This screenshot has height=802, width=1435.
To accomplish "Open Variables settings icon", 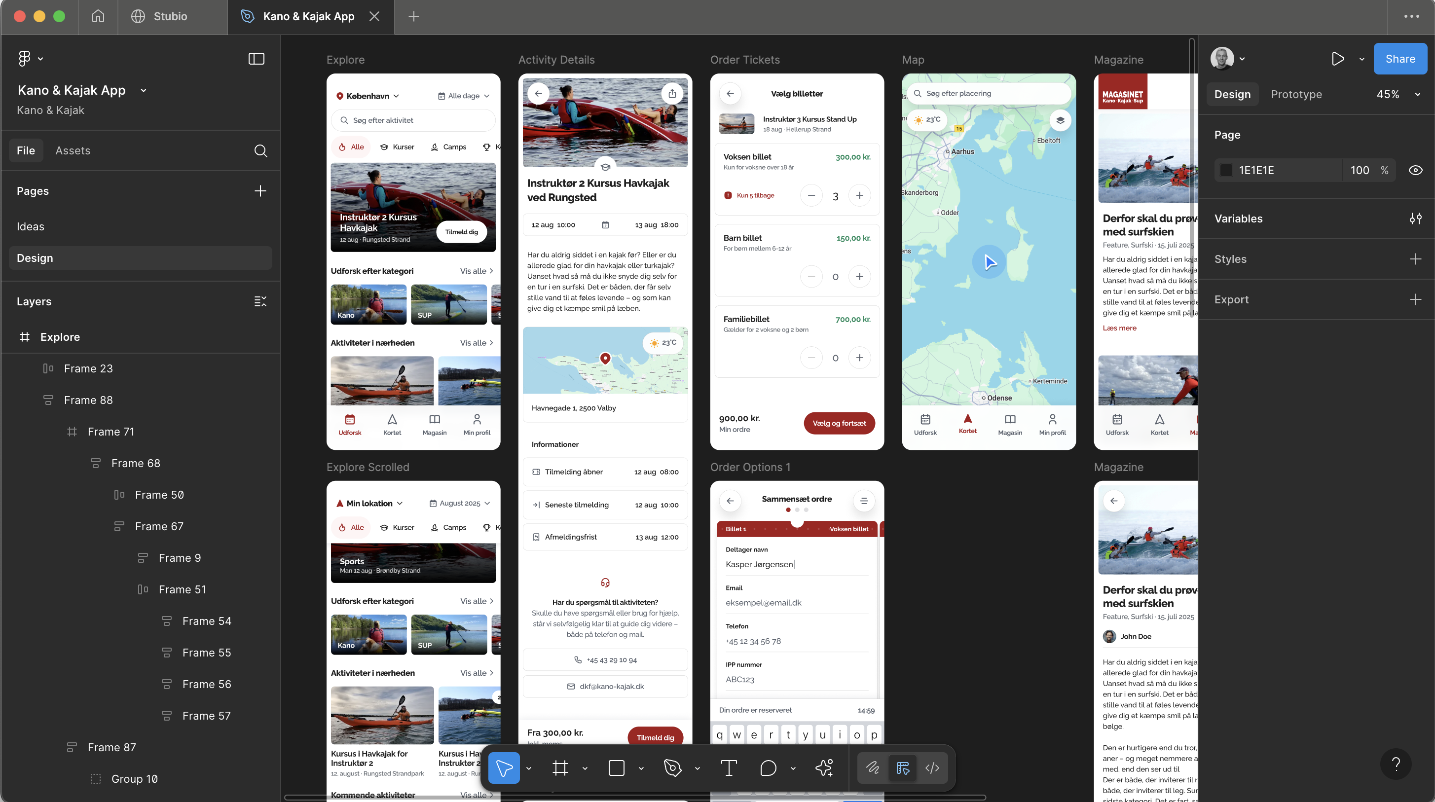I will coord(1415,219).
